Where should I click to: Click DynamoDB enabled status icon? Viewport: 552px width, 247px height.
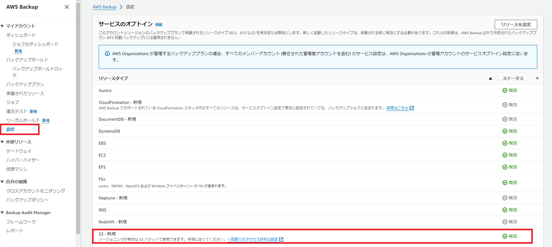[x=505, y=131]
